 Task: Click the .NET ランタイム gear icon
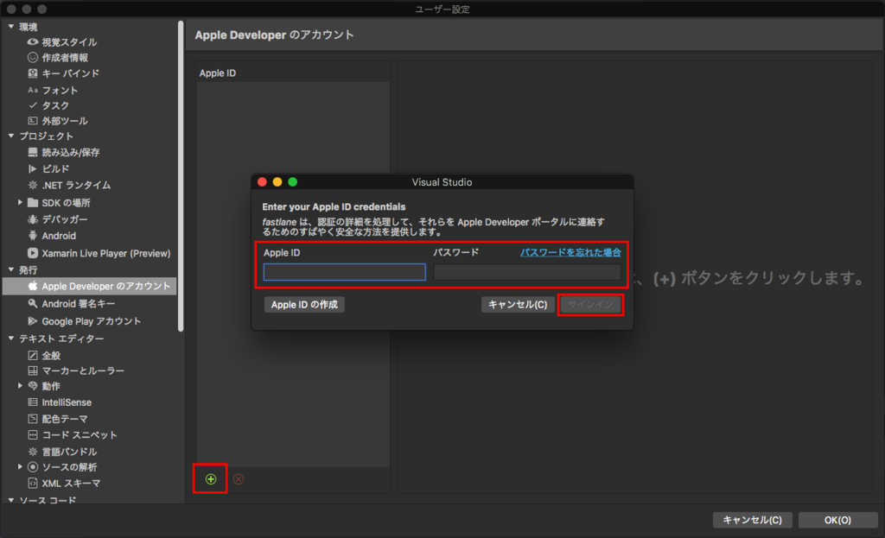click(33, 185)
